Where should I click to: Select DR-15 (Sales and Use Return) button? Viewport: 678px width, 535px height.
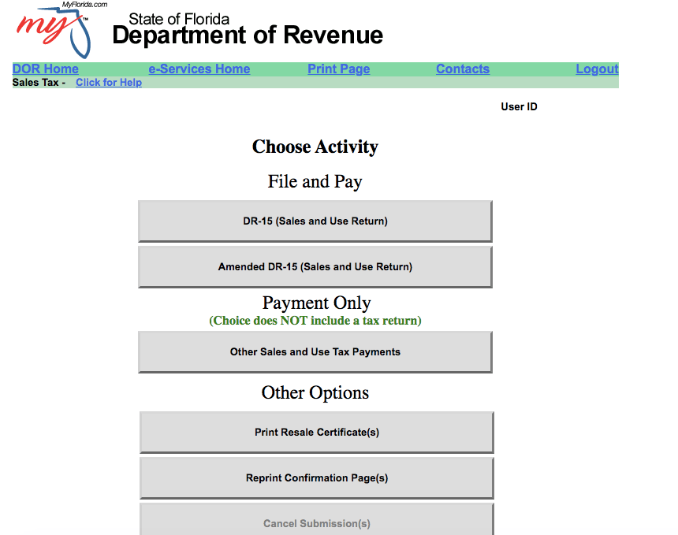315,221
